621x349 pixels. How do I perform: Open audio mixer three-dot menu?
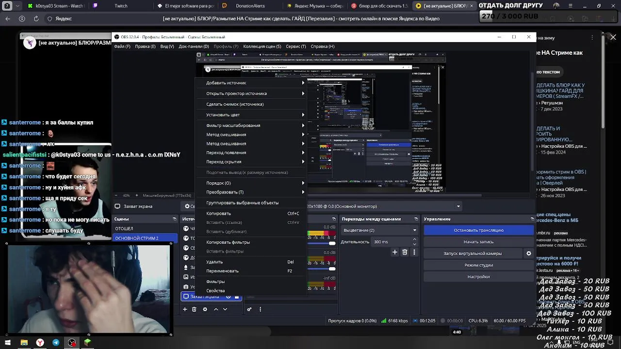click(x=260, y=309)
